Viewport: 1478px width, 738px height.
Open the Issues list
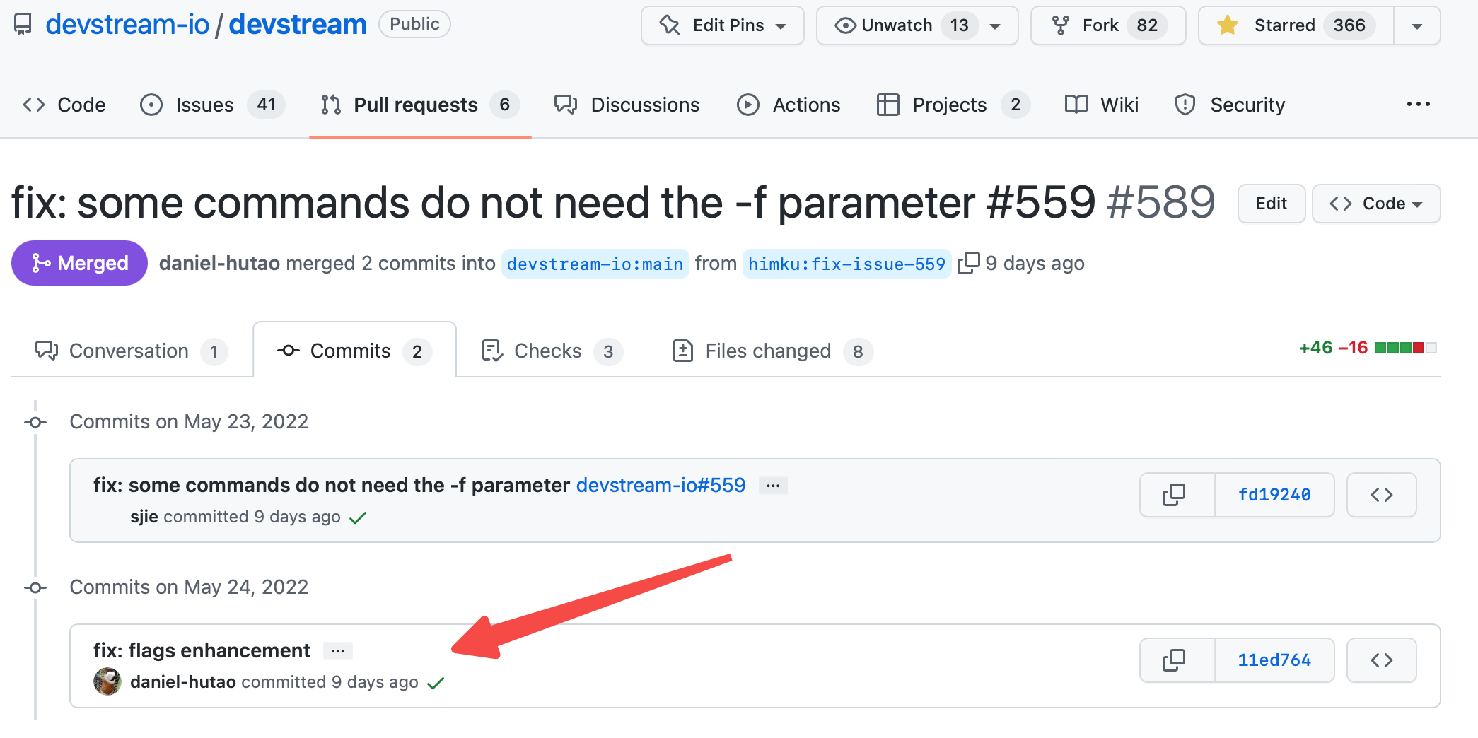click(204, 105)
